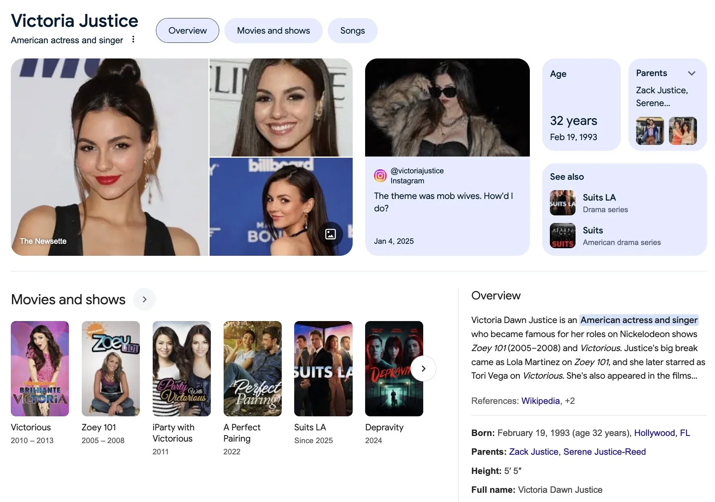This screenshot has width=715, height=502.
Task: Click the 'Since 2025' label under Suits LA
Action: coord(313,440)
